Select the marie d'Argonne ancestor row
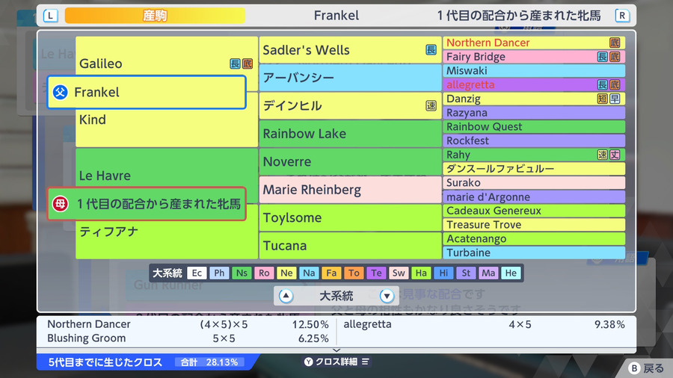Screen dimensions: 673x378 point(534,196)
